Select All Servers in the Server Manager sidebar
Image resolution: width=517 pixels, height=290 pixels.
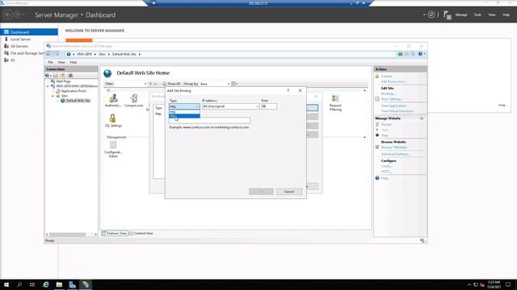pos(19,47)
